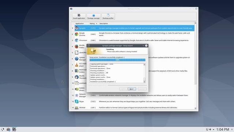Open the taskbar panel options handle

pos(232,129)
